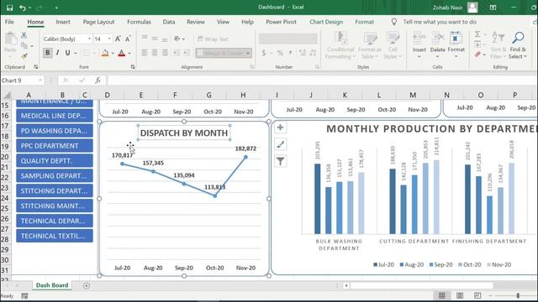Open the Underline style dropdown arrow
The width and height of the screenshot is (538, 302).
pos(76,54)
